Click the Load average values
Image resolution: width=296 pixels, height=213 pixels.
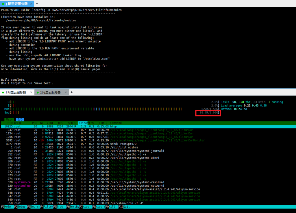point(255,106)
